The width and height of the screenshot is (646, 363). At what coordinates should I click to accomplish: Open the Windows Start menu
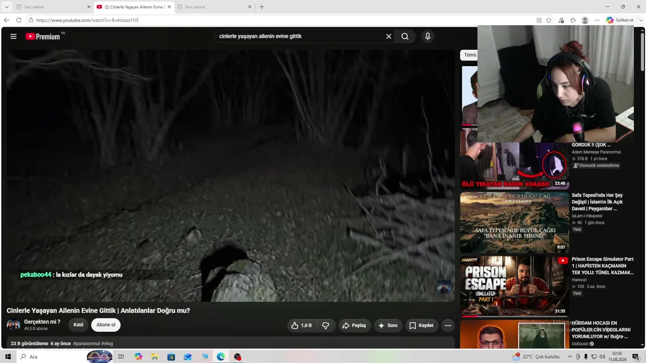(x=8, y=357)
